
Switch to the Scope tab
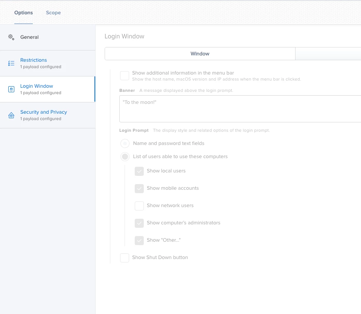[53, 13]
